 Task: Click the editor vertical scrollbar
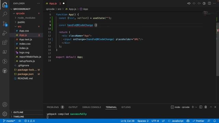tap(218, 49)
